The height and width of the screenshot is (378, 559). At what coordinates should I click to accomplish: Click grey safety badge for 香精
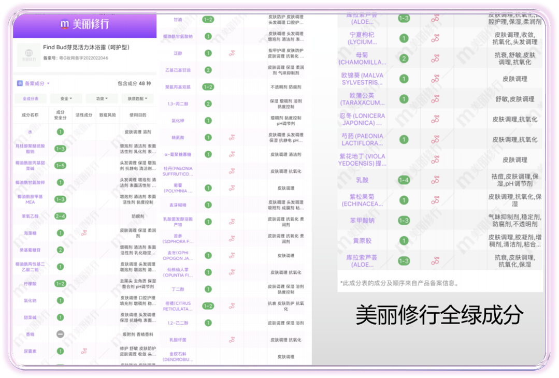coord(60,334)
